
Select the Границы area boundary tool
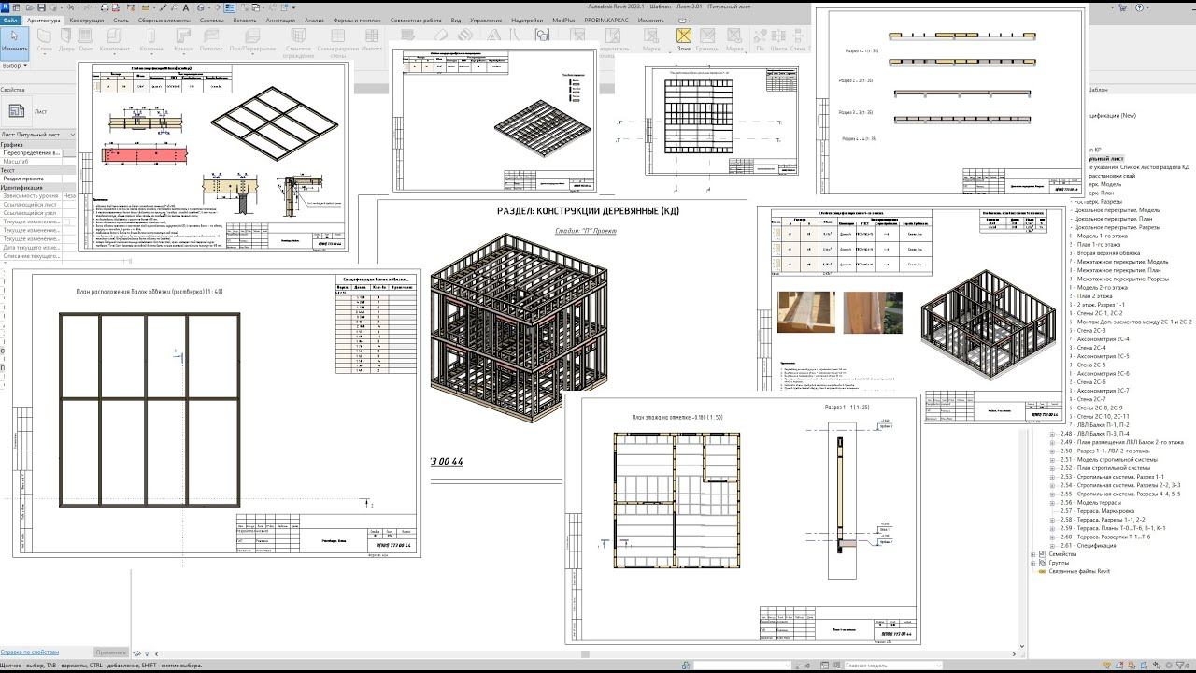(x=708, y=39)
